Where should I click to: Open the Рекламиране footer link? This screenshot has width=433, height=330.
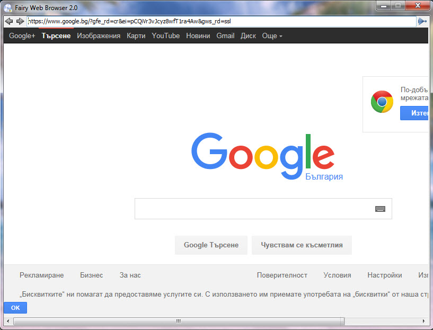(42, 275)
